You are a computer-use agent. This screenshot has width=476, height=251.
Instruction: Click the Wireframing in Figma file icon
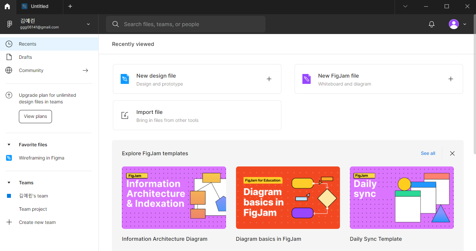[9, 158]
